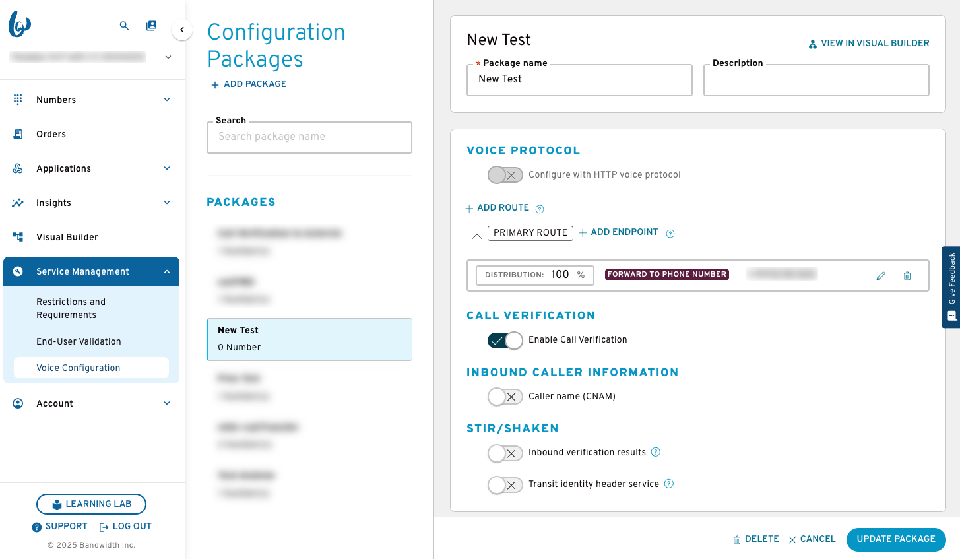Collapse the sidebar with the arrow button
Screen dimensions: 960x559
coord(182,30)
